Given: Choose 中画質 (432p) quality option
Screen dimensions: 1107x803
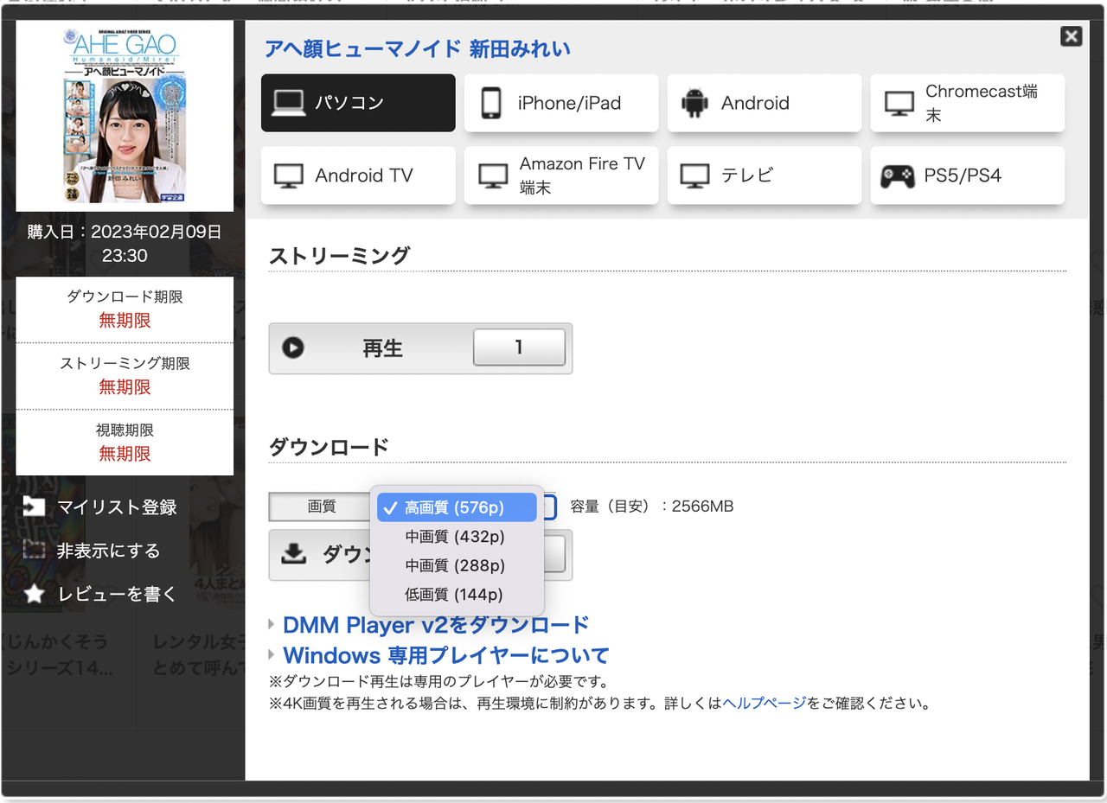Looking at the screenshot, I should [x=457, y=537].
